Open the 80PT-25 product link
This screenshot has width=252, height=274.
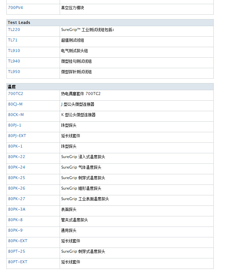pos(16,251)
